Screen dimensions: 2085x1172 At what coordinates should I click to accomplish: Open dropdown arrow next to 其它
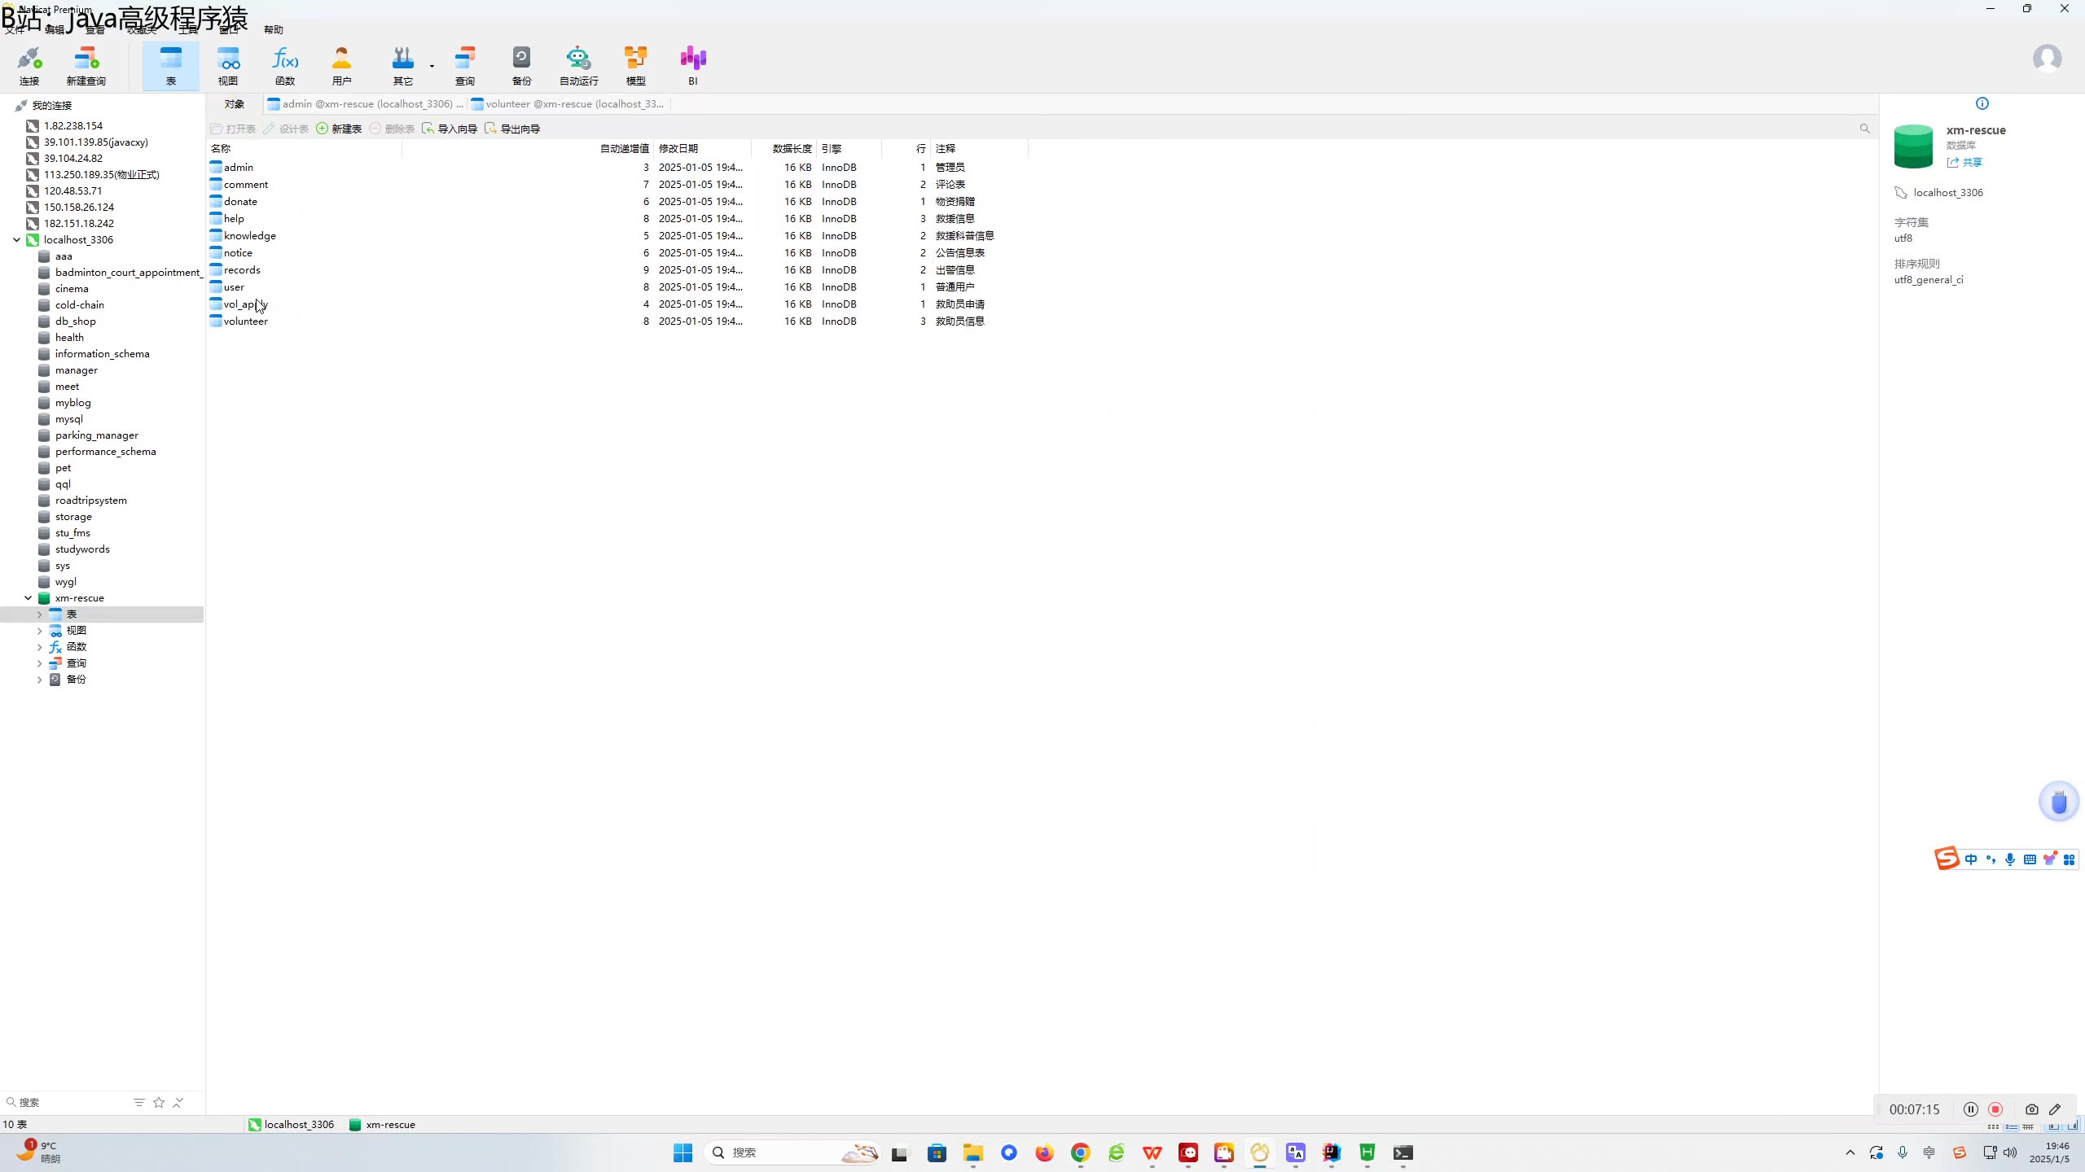[432, 66]
